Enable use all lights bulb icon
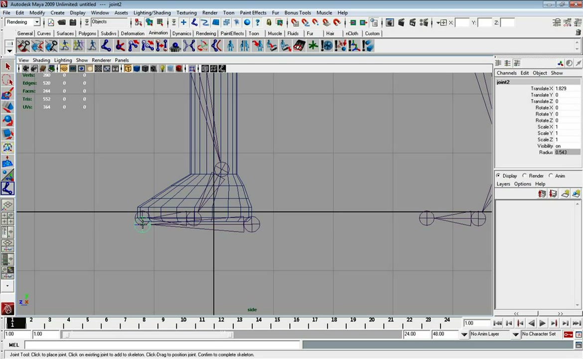This screenshot has width=583, height=359. (x=162, y=68)
